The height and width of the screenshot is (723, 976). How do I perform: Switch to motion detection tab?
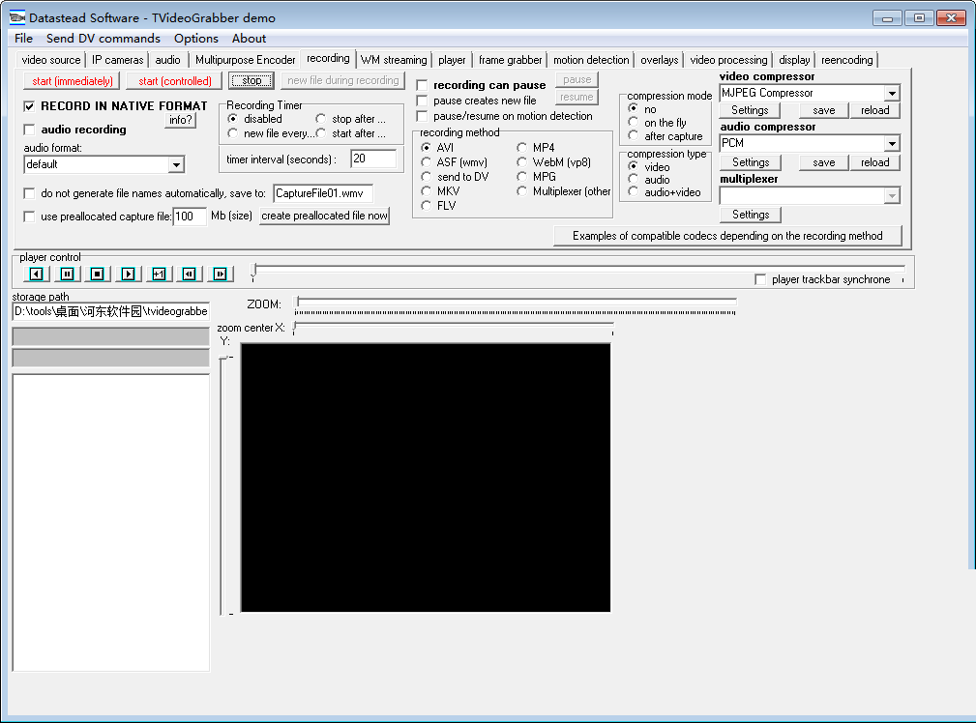591,60
